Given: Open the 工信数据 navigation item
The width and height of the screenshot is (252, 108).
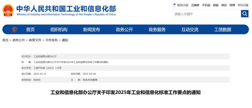Looking at the screenshot, I should [x=223, y=30].
